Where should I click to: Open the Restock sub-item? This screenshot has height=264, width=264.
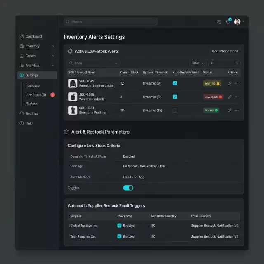click(31, 104)
